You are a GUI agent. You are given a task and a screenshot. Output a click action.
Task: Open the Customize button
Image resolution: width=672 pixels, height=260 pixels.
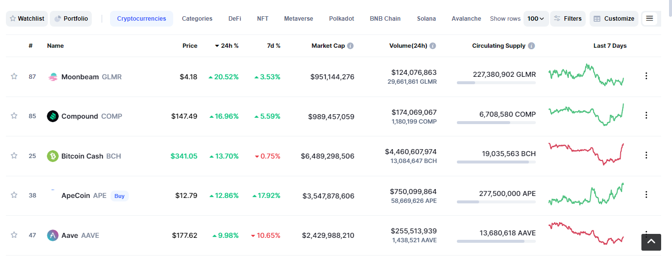pyautogui.click(x=614, y=19)
